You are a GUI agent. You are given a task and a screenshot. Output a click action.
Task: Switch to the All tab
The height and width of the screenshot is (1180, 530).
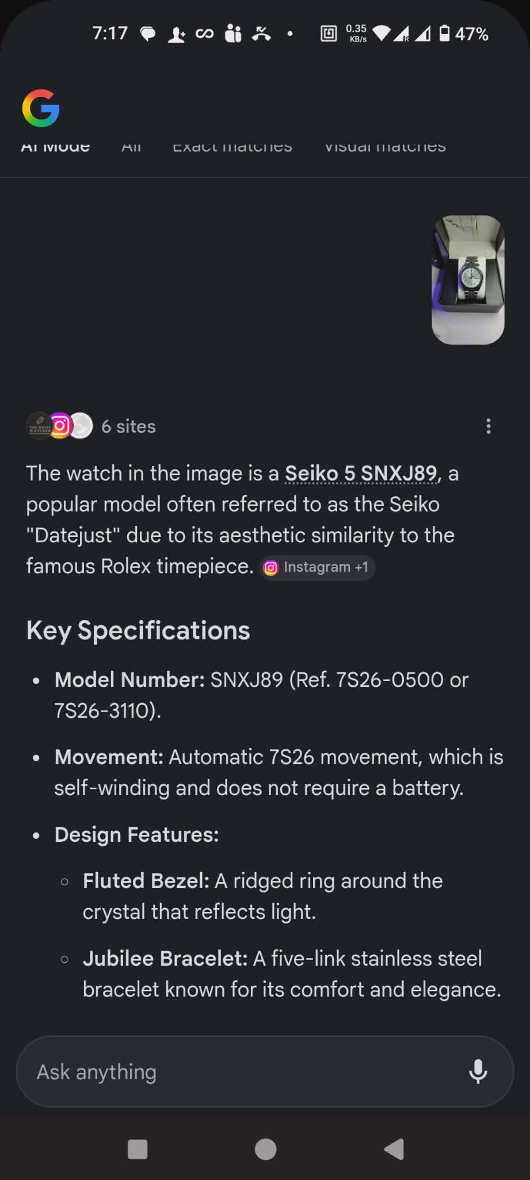131,147
